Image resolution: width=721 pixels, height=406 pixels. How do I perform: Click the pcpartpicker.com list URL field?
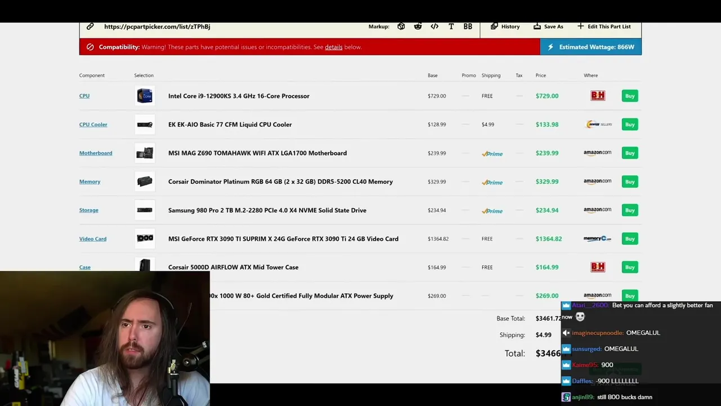tap(157, 27)
